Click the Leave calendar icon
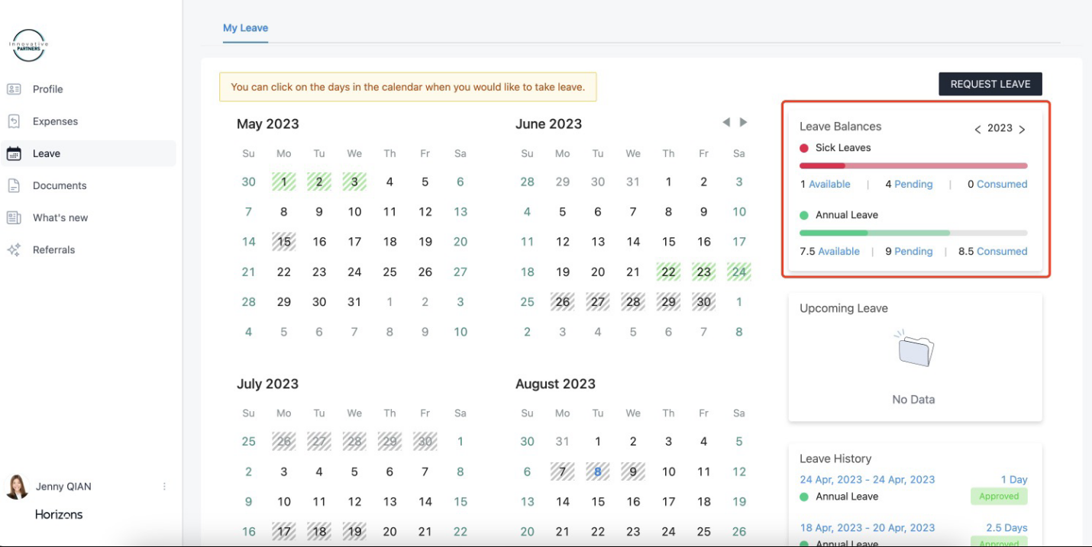The image size is (1092, 547). 14,153
